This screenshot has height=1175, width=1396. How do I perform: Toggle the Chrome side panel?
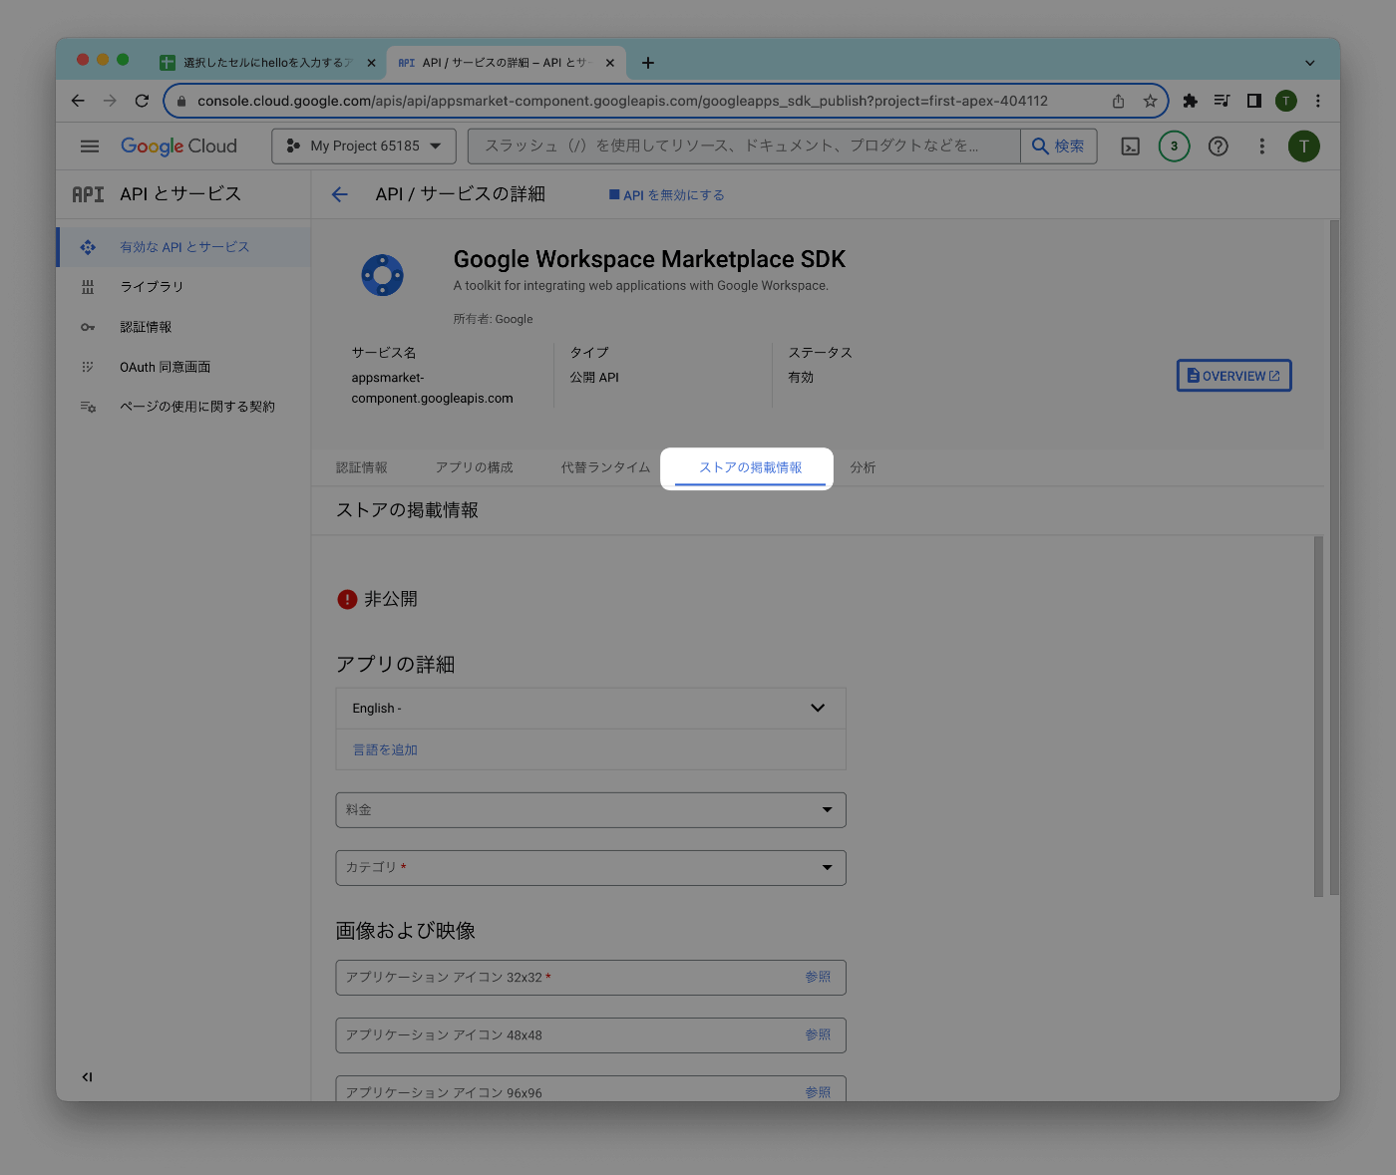tap(1253, 101)
